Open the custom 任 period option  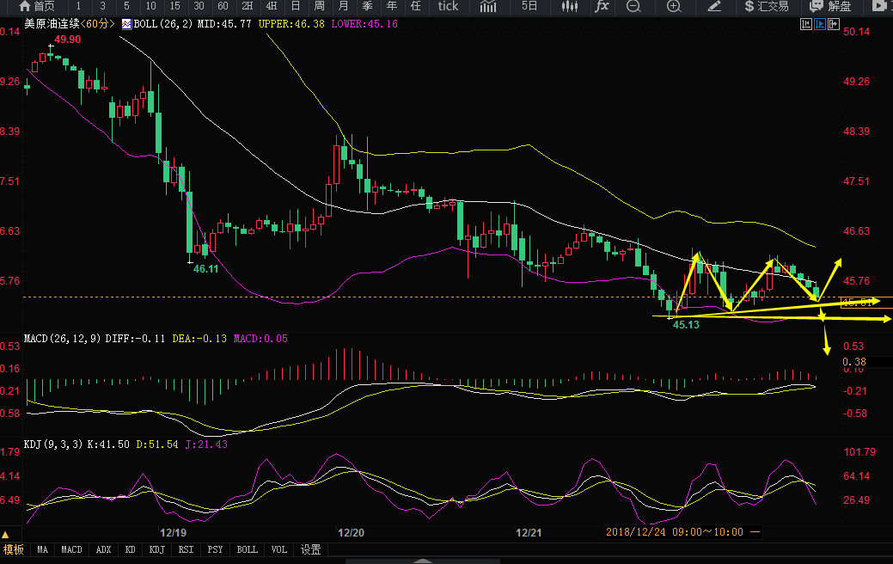[415, 6]
